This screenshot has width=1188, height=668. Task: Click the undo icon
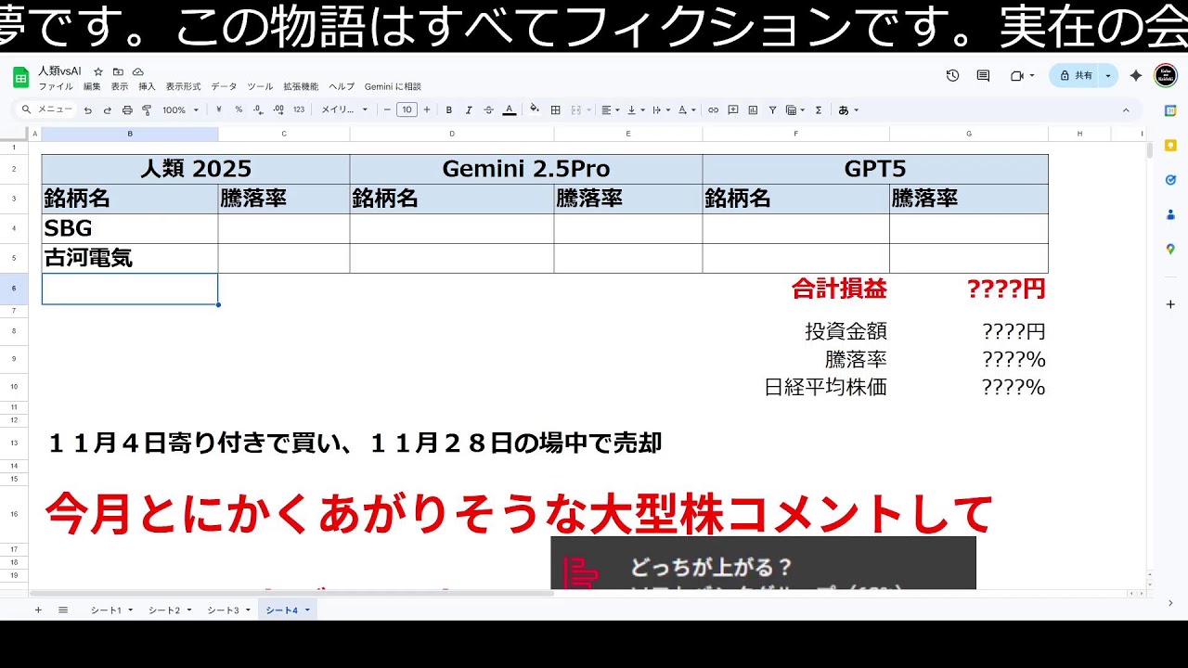pyautogui.click(x=86, y=109)
